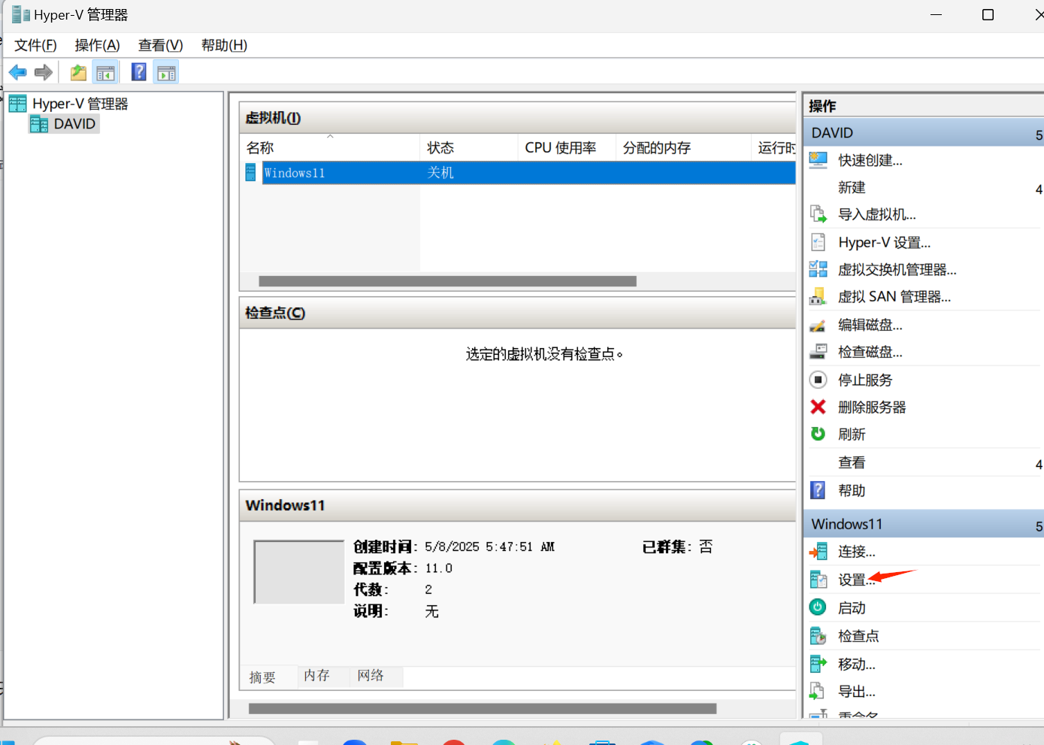Image resolution: width=1044 pixels, height=745 pixels.
Task: Sort by the CPU 使用率 column header
Action: 567,147
